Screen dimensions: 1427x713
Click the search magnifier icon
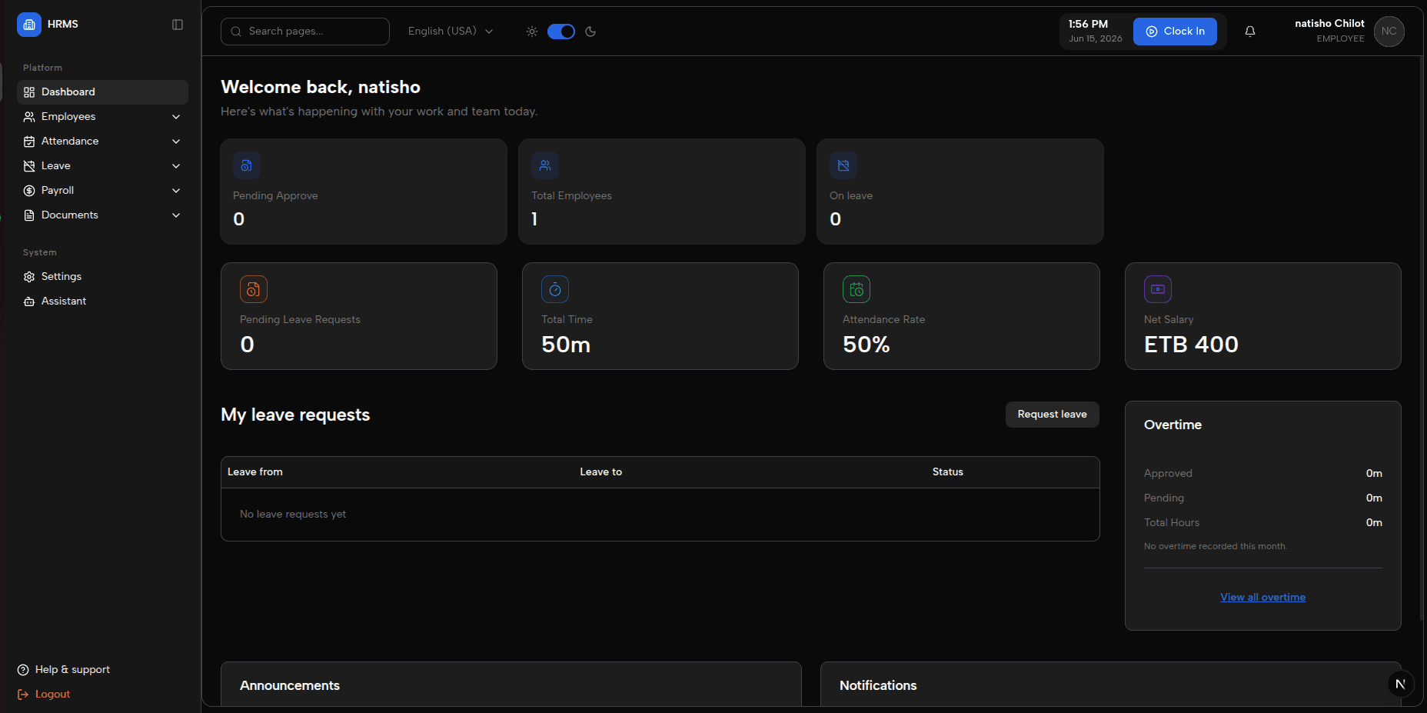click(236, 32)
